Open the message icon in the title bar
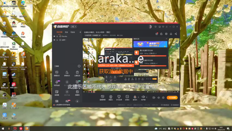 click(x=155, y=27)
